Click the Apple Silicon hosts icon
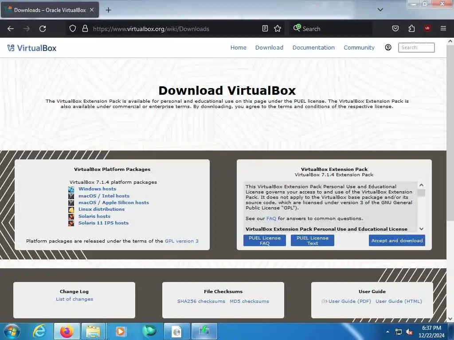 [71, 203]
